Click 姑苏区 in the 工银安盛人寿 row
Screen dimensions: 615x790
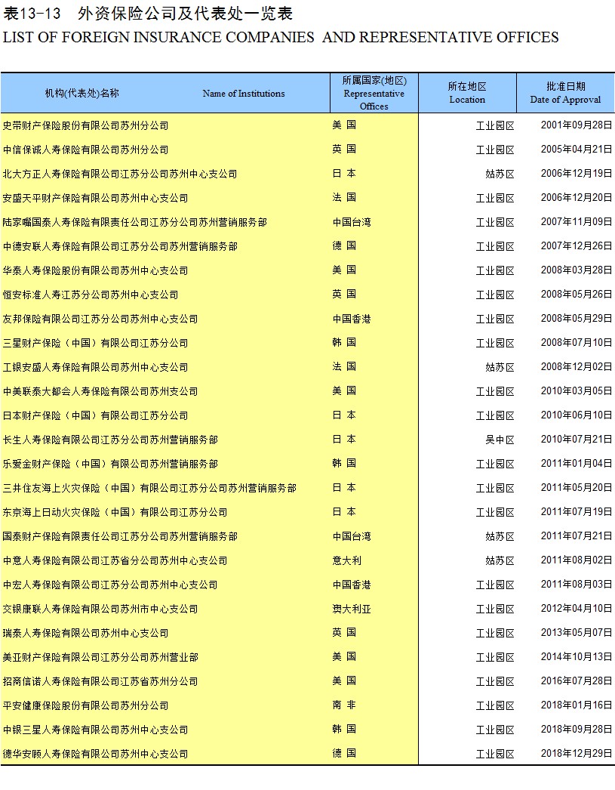[x=500, y=367]
